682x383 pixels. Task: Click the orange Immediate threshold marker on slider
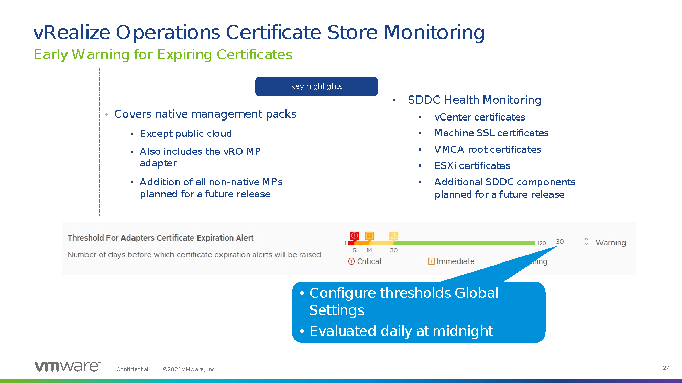369,236
